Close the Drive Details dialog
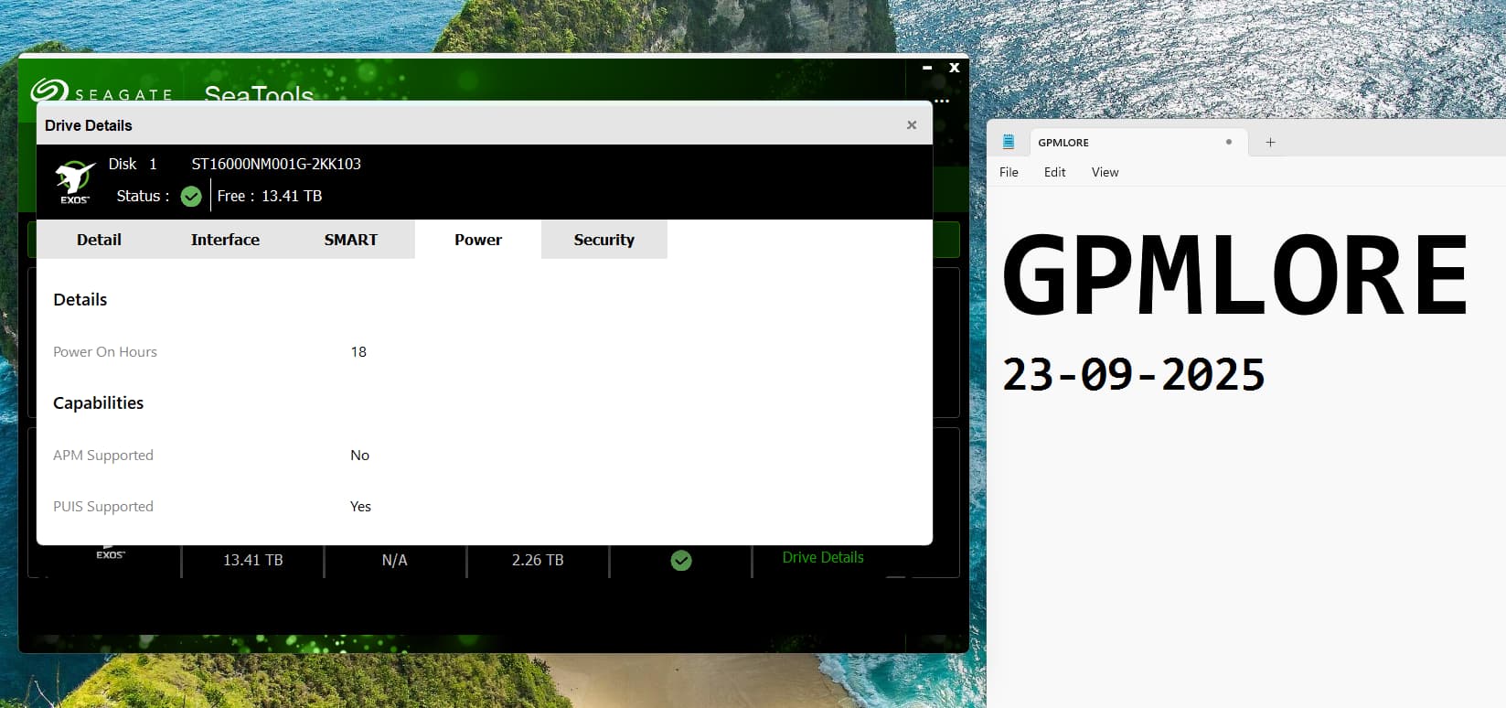Screen dimensions: 1506x708 point(912,125)
